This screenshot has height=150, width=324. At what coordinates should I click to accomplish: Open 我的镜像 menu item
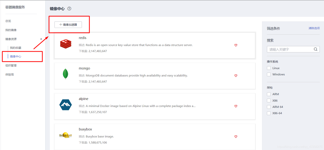[11, 30]
